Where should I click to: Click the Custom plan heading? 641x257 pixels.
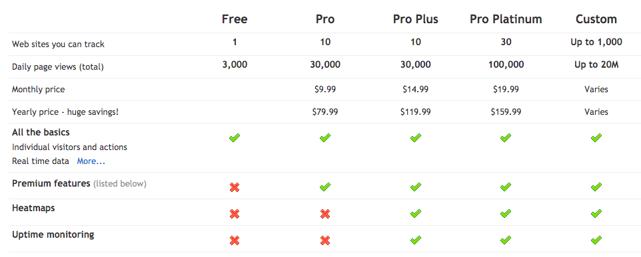coord(596,19)
